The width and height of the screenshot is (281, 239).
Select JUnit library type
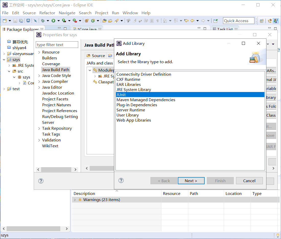pos(190,95)
